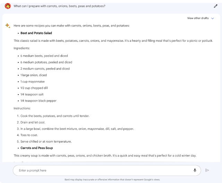The width and height of the screenshot is (222, 183).
Task: Click the View other drafts text
Action: [x=198, y=18]
